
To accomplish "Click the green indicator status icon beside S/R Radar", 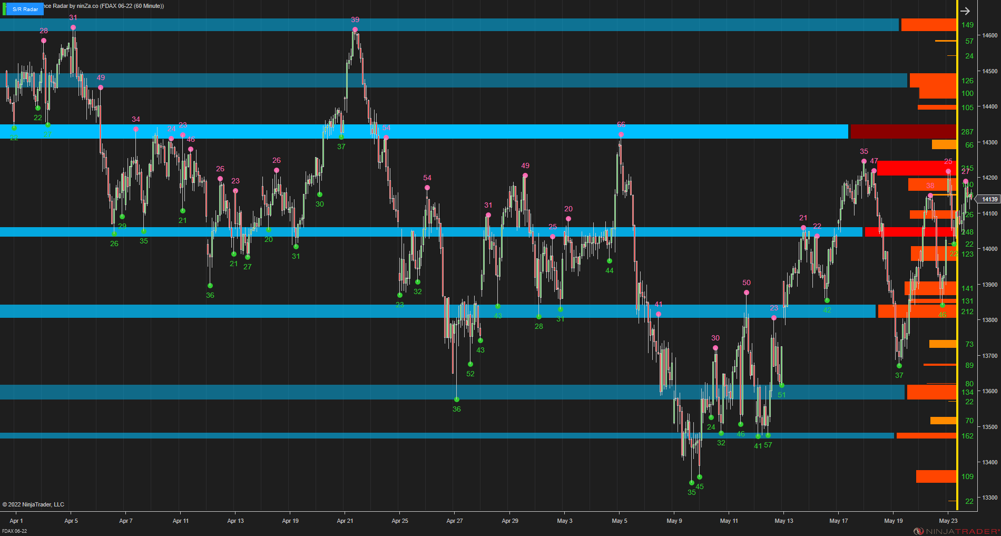I will pos(3,9).
